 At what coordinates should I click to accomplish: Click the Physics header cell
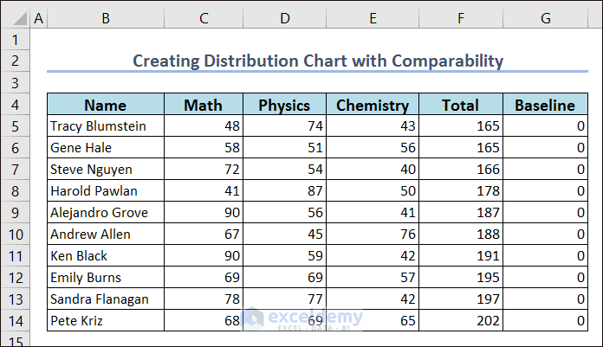284,106
